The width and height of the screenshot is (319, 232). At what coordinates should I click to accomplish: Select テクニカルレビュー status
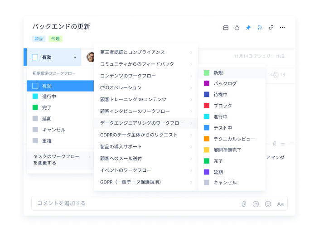pyautogui.click(x=232, y=139)
